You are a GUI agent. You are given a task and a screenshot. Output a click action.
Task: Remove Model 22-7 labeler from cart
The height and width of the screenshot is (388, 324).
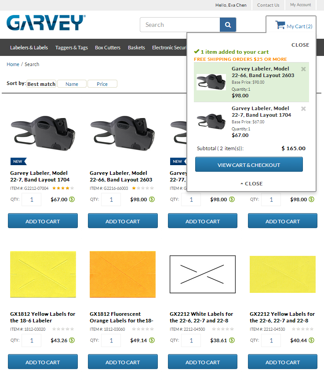coord(303,109)
